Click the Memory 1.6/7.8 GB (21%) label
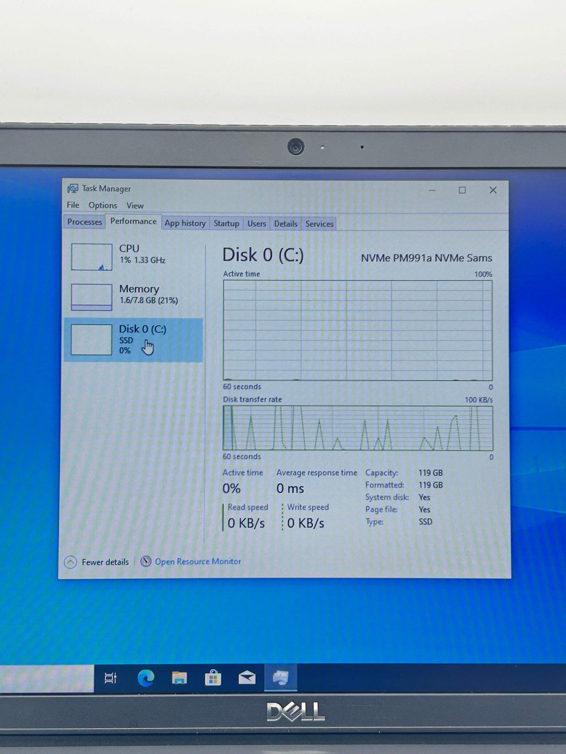The image size is (566, 754). point(149,294)
